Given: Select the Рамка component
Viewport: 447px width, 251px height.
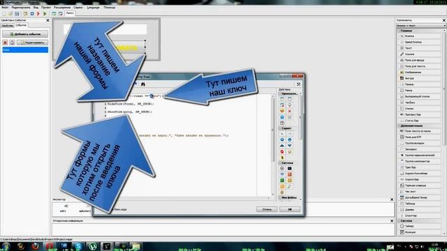Looking at the screenshot, I should [419, 91].
